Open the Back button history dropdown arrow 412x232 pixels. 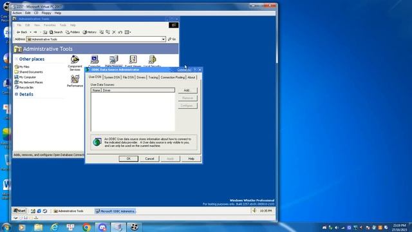pyautogui.click(x=30, y=32)
